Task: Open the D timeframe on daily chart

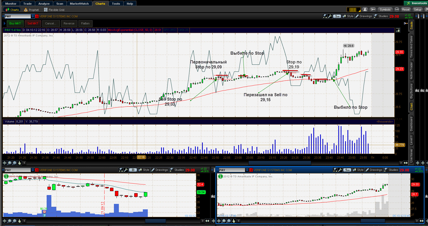Action: tap(133, 170)
